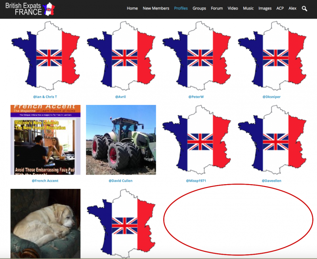Viewport: 317px width, 259px height.
Task: Click the France flag avatar above @Dksniper
Action: coord(272,56)
